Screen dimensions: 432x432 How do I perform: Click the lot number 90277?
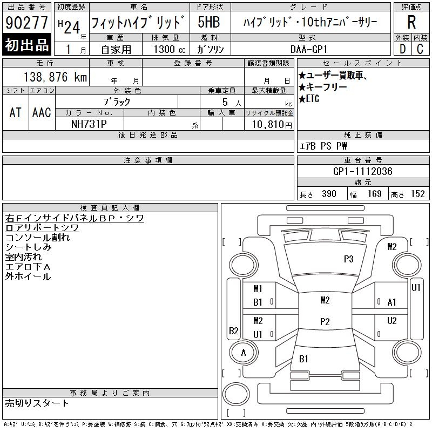click(26, 23)
